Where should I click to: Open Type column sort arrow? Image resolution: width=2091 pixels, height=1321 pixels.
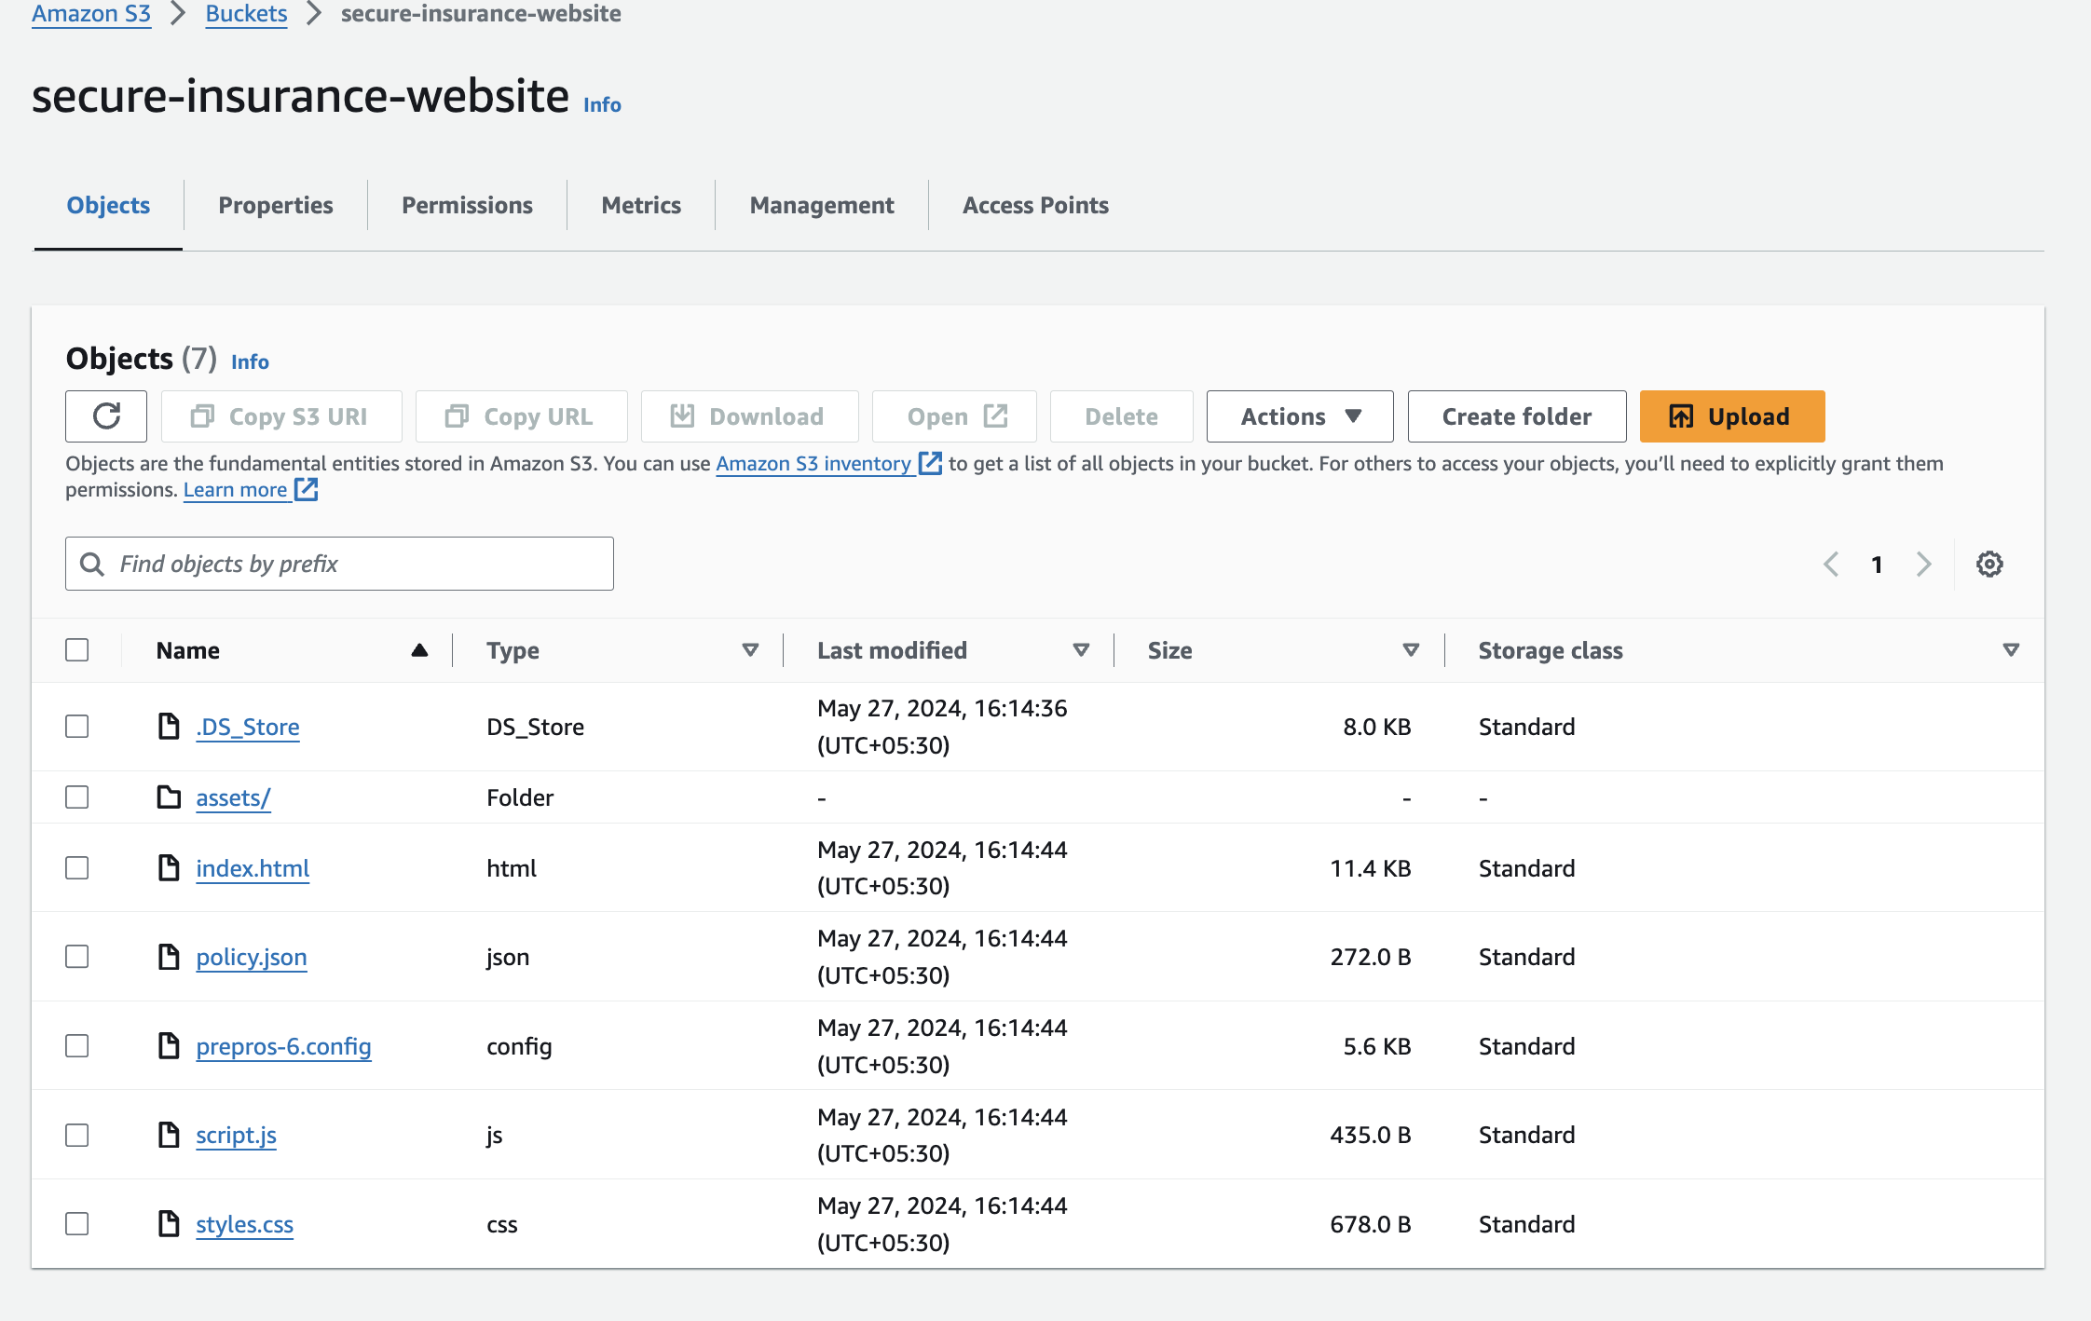pos(750,650)
